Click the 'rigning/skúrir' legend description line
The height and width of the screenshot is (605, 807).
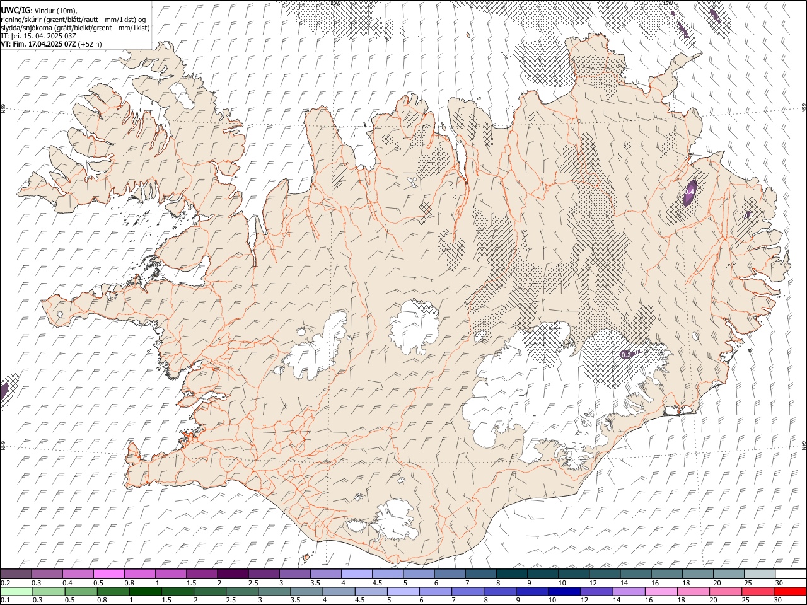click(x=73, y=20)
